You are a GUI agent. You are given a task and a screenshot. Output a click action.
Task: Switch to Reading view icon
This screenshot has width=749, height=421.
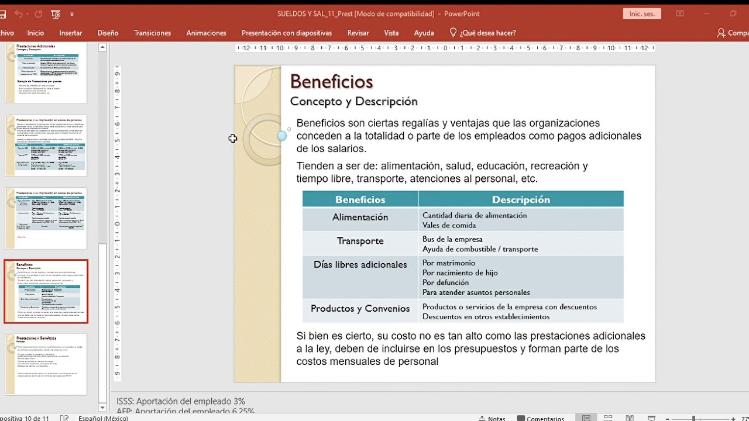(630, 419)
